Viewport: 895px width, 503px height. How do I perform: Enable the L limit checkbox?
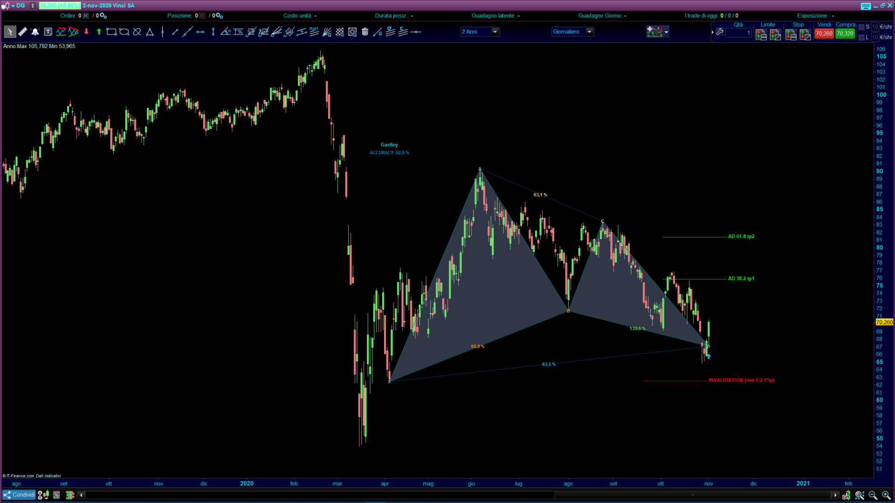click(x=861, y=37)
